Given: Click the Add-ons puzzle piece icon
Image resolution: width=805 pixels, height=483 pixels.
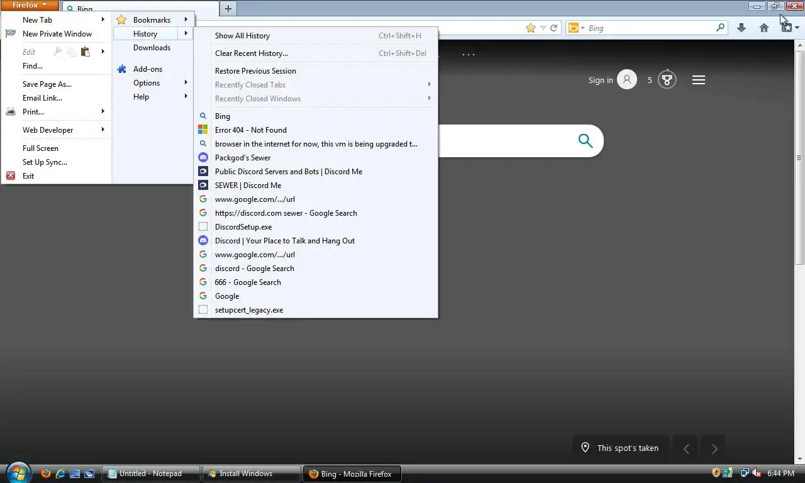Looking at the screenshot, I should (x=122, y=69).
